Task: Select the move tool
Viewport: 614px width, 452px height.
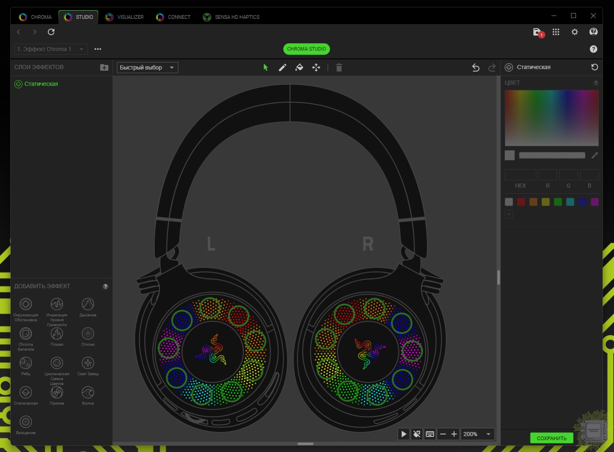Action: [316, 67]
